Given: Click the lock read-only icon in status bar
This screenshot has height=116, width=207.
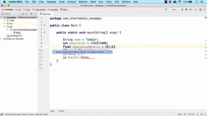Looking at the screenshot, I should 198,114.
